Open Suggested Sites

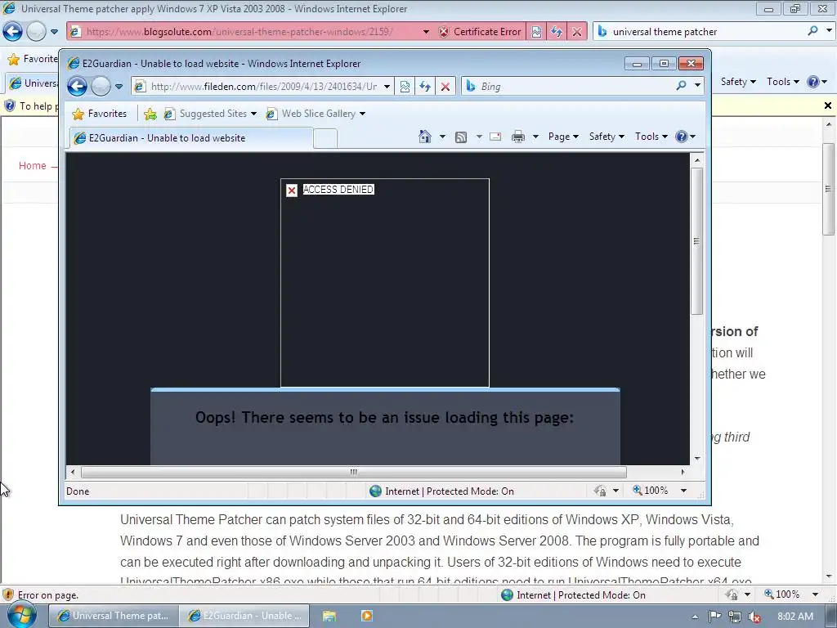point(210,114)
